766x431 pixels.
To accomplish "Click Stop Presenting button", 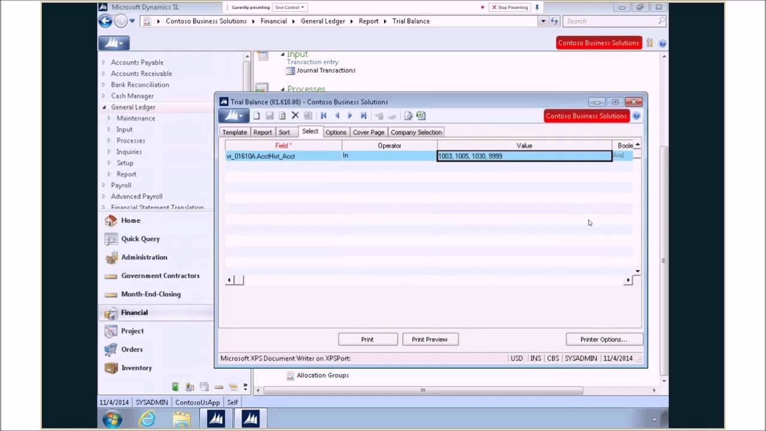I will tap(509, 7).
